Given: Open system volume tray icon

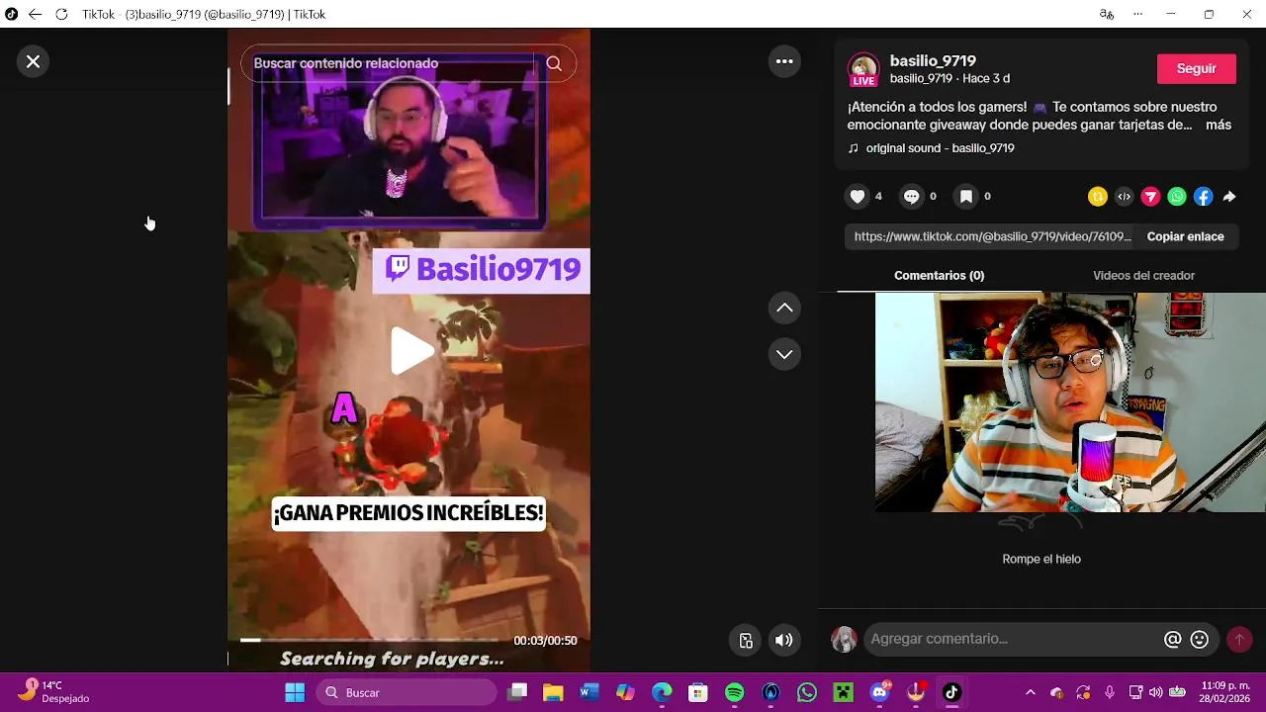Looking at the screenshot, I should [x=1155, y=692].
